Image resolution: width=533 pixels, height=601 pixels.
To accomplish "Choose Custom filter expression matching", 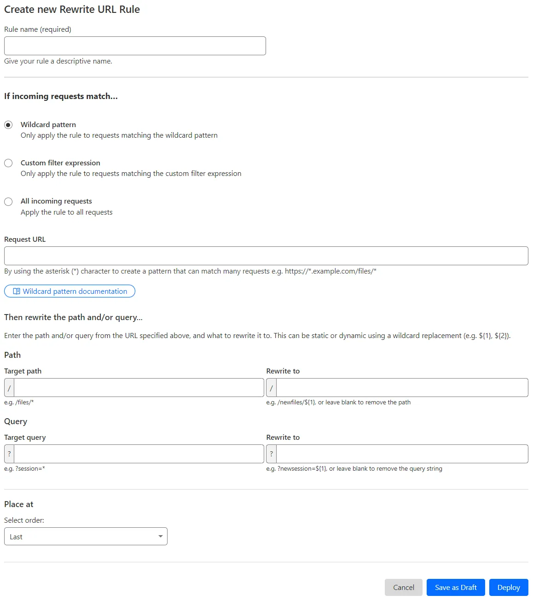I will coord(8,163).
